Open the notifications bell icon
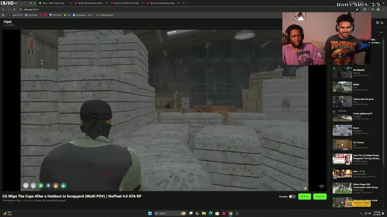Image resolution: width=387 pixels, height=217 pixels. coord(383,213)
